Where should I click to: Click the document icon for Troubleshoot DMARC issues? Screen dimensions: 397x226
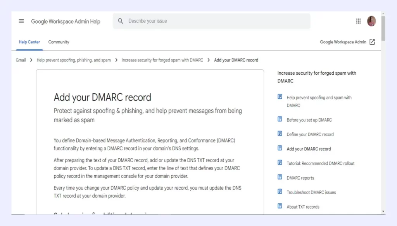pyautogui.click(x=280, y=192)
